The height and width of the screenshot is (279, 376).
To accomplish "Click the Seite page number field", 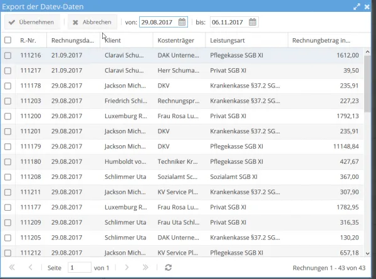I will point(80,268).
